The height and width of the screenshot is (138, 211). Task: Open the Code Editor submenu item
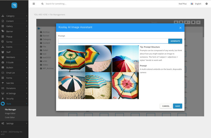coord(10,117)
